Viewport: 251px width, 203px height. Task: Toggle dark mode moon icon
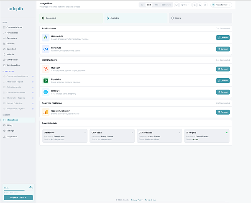pos(195,5)
